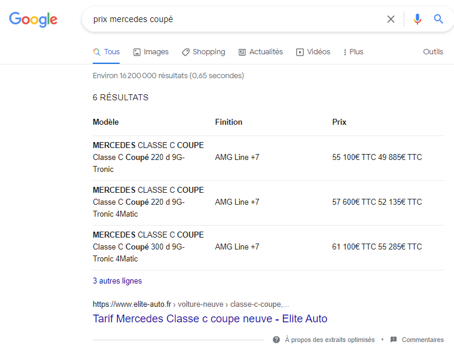Open 'À propos des extraits optimisés' help

tap(330, 340)
